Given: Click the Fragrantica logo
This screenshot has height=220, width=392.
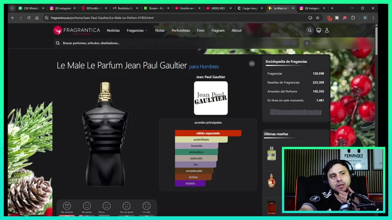Looking at the screenshot, I should (x=77, y=30).
